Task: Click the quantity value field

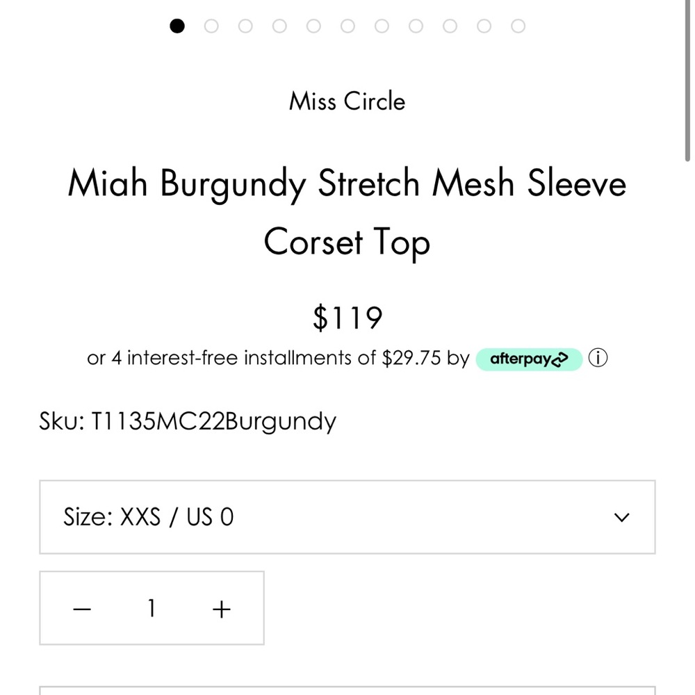Action: 152,608
